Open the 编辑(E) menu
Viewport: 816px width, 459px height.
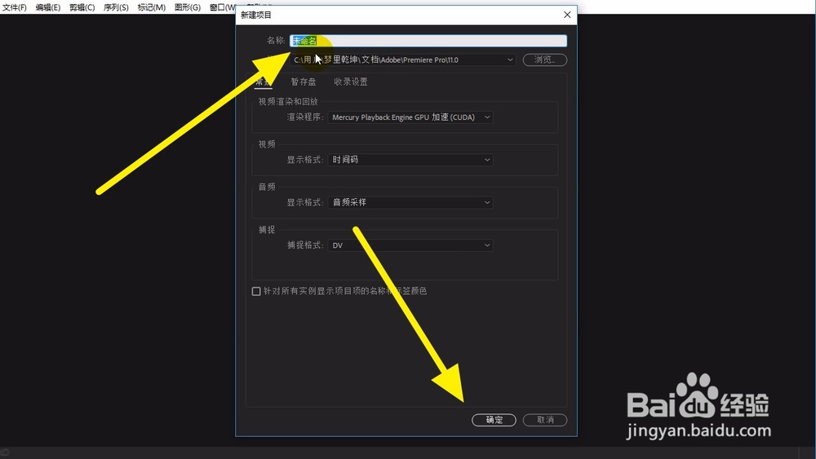point(48,7)
